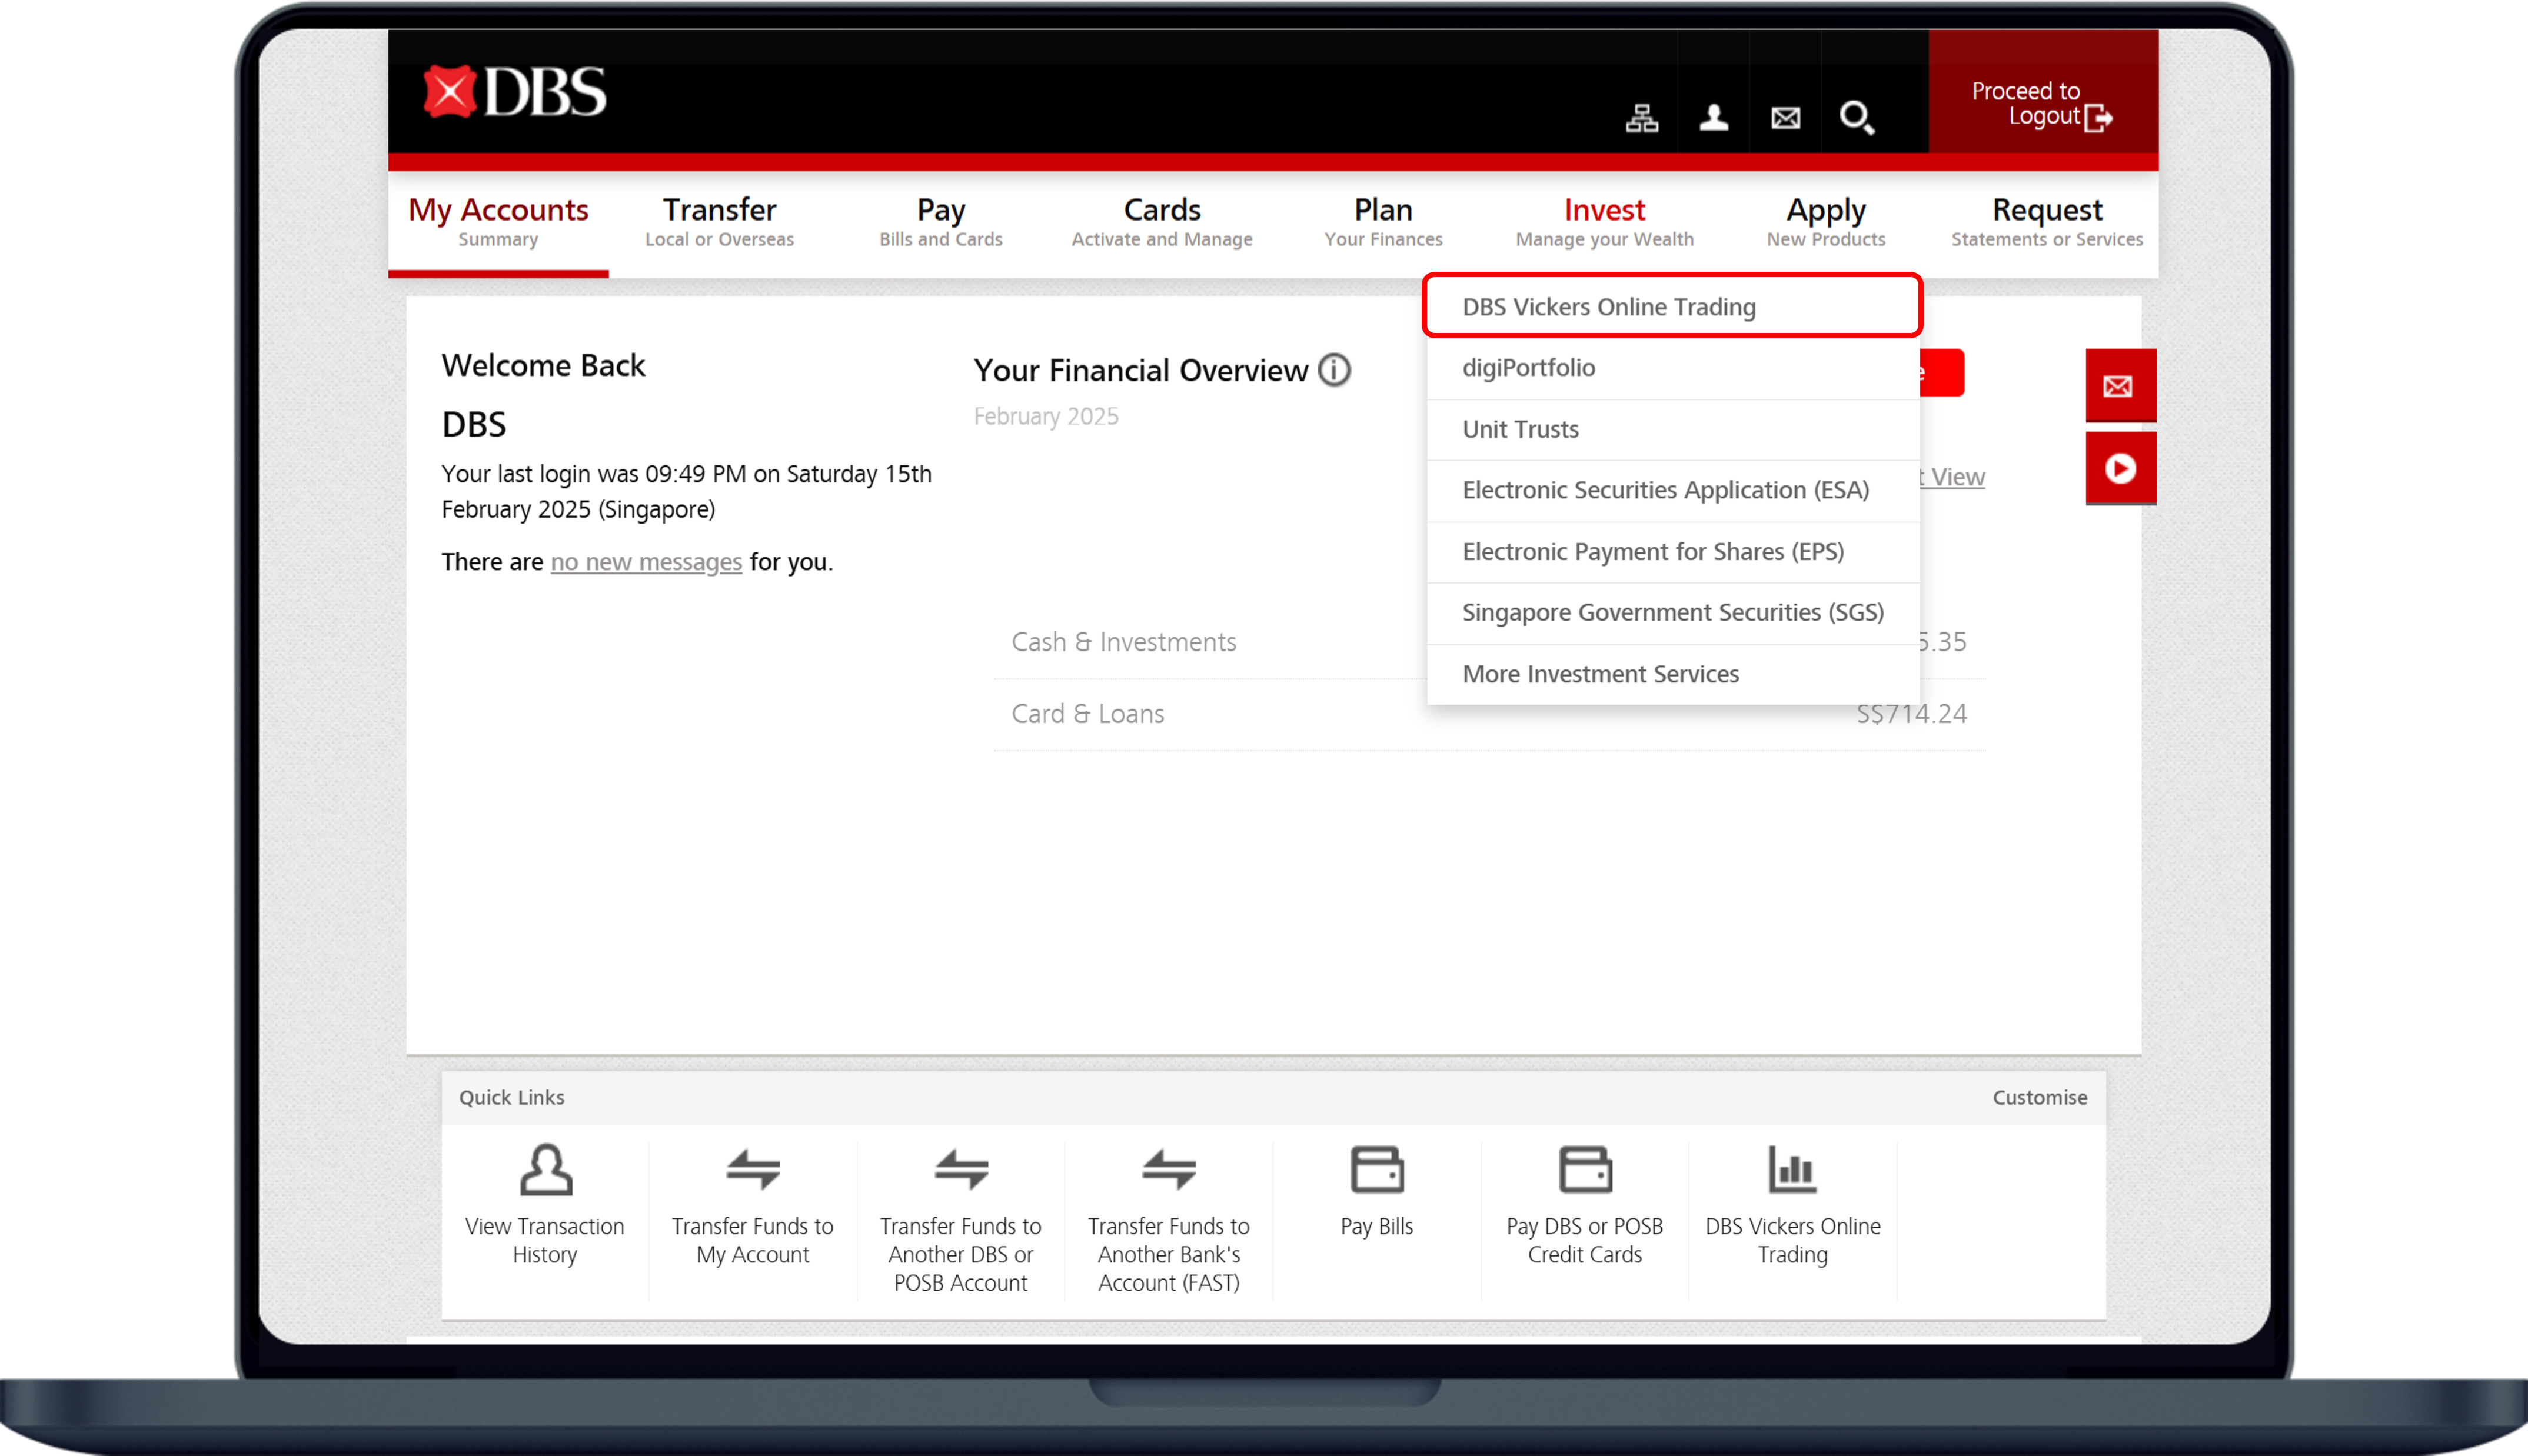Click the DBS logo
This screenshot has width=2528, height=1456.
515,91
